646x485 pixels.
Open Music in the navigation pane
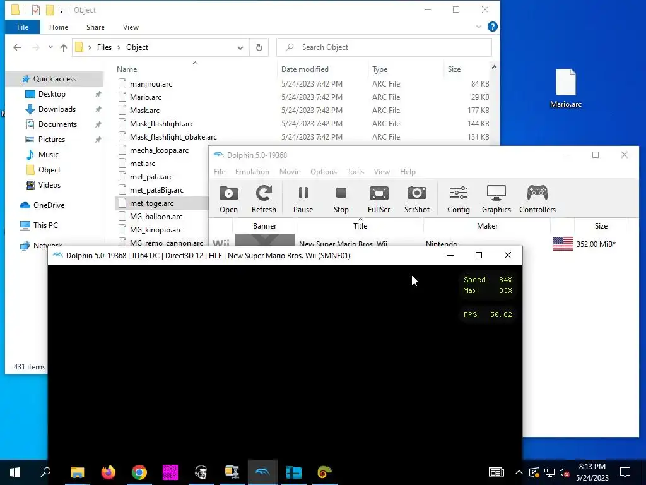[48, 155]
